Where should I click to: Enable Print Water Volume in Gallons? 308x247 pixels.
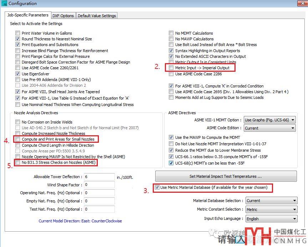tap(18, 33)
